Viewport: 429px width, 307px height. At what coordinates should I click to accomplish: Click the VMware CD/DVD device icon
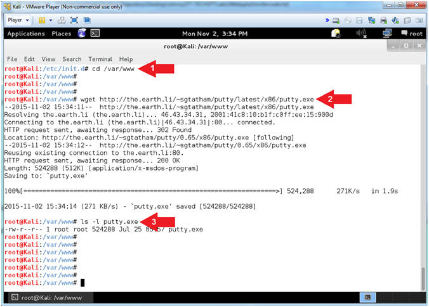pos(348,20)
